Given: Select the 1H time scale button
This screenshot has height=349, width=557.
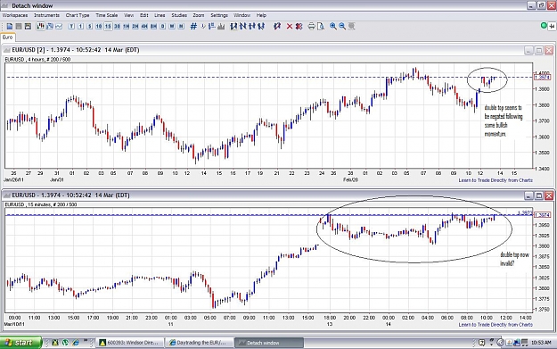Looking at the screenshot, I should (x=127, y=26).
